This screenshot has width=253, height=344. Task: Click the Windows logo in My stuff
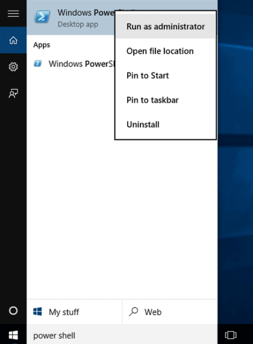37,311
